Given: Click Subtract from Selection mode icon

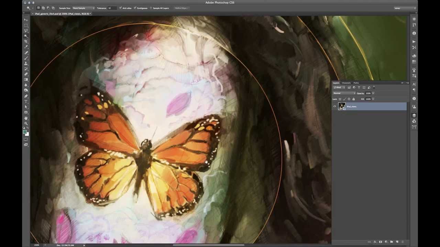Looking at the screenshot, I should tap(48, 8).
